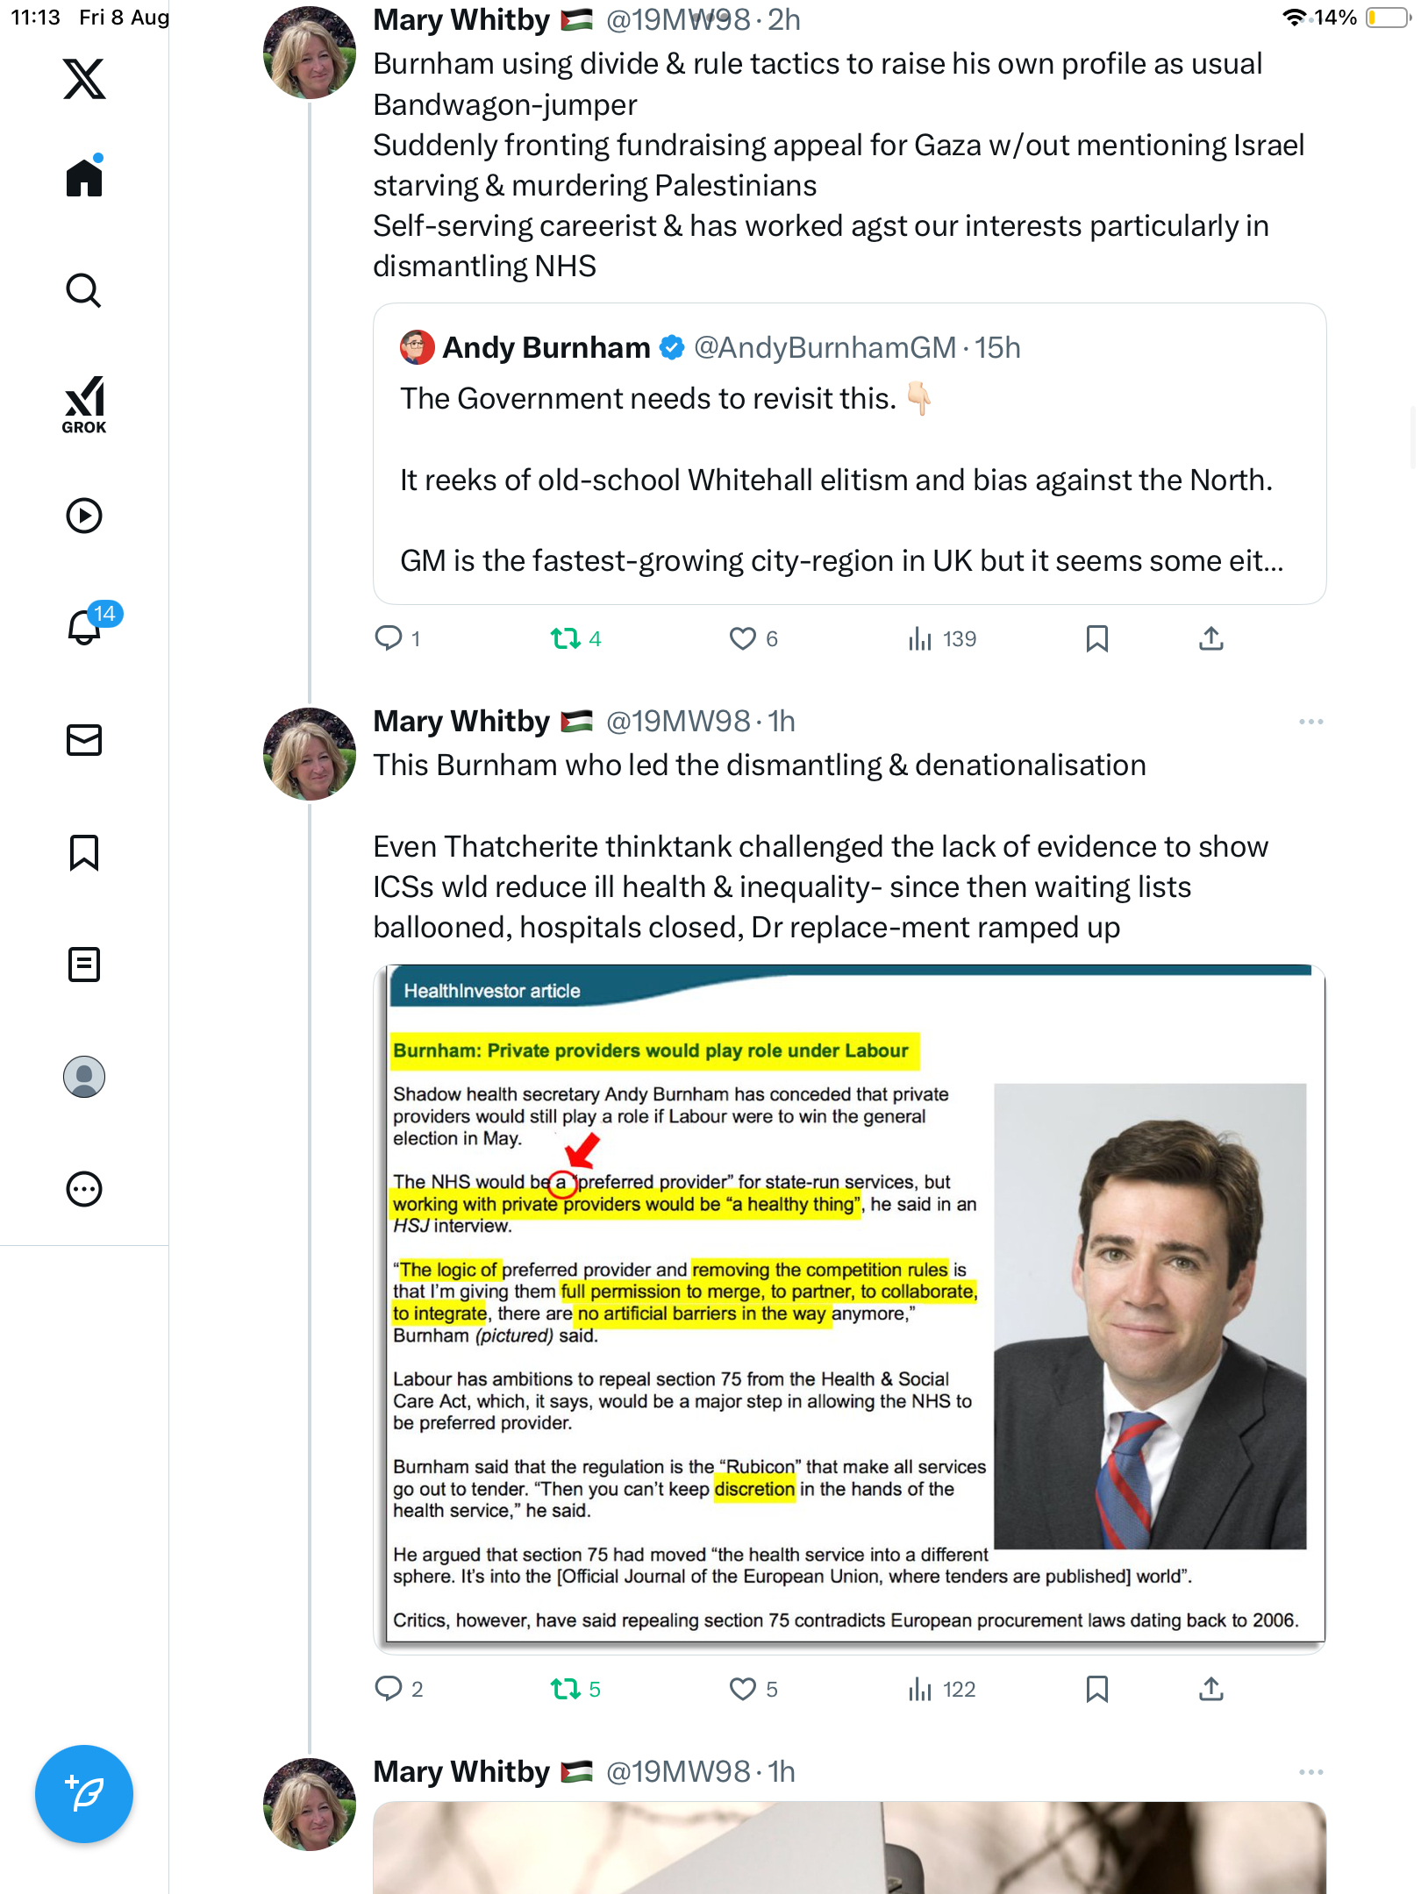Image resolution: width=1421 pixels, height=1894 pixels.
Task: Open Bookmarks in the sidebar
Action: pos(84,852)
